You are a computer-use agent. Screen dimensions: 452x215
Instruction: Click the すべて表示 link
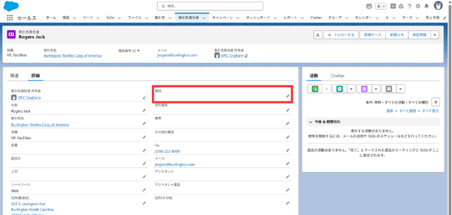pyautogui.click(x=431, y=111)
